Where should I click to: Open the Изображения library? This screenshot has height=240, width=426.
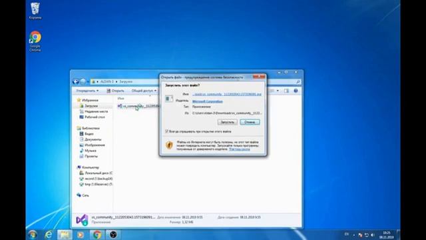95,145
